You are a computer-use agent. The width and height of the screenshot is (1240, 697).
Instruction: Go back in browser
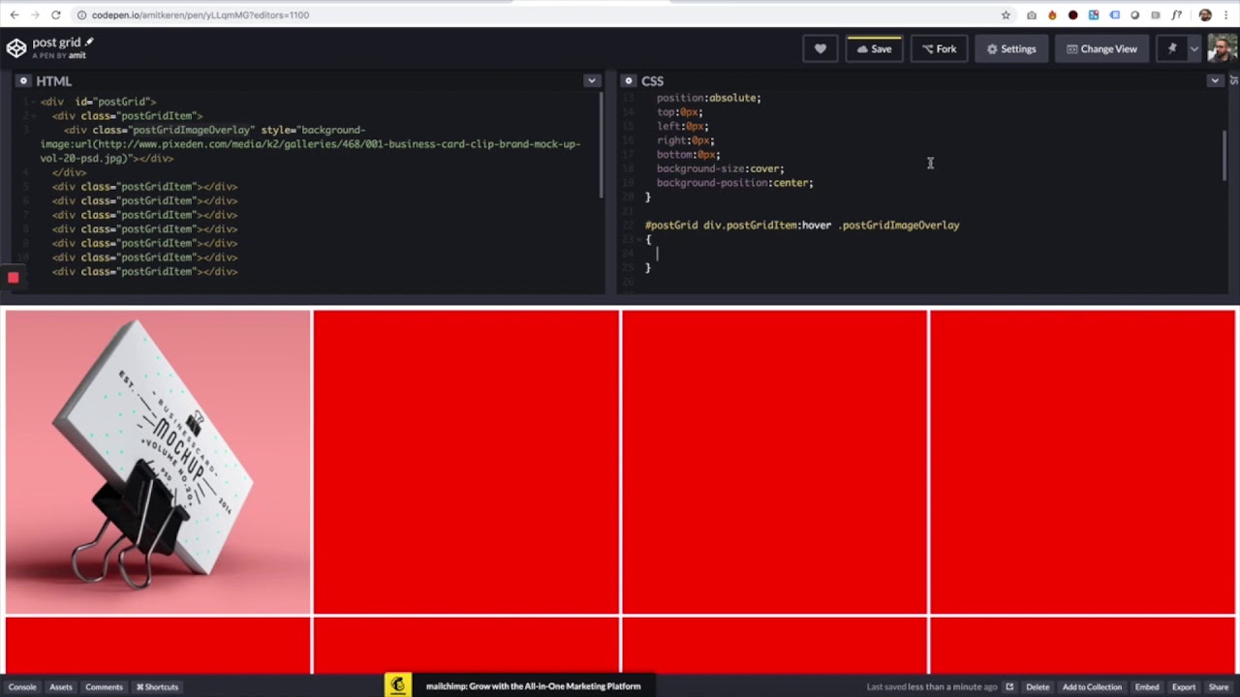14,15
